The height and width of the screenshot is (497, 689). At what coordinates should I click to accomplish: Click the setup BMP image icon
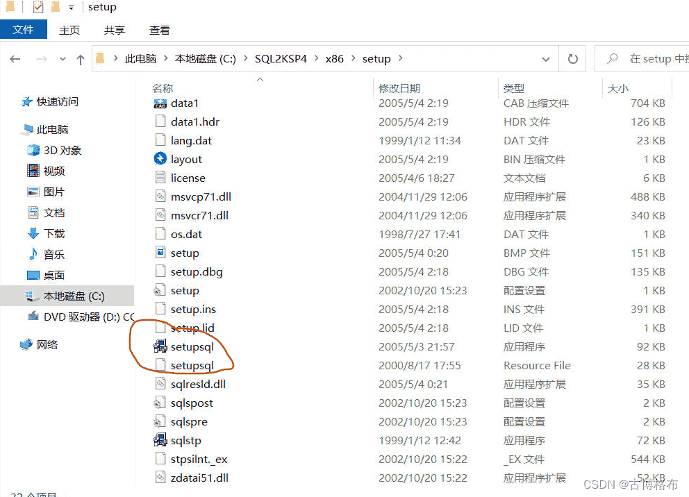[160, 253]
